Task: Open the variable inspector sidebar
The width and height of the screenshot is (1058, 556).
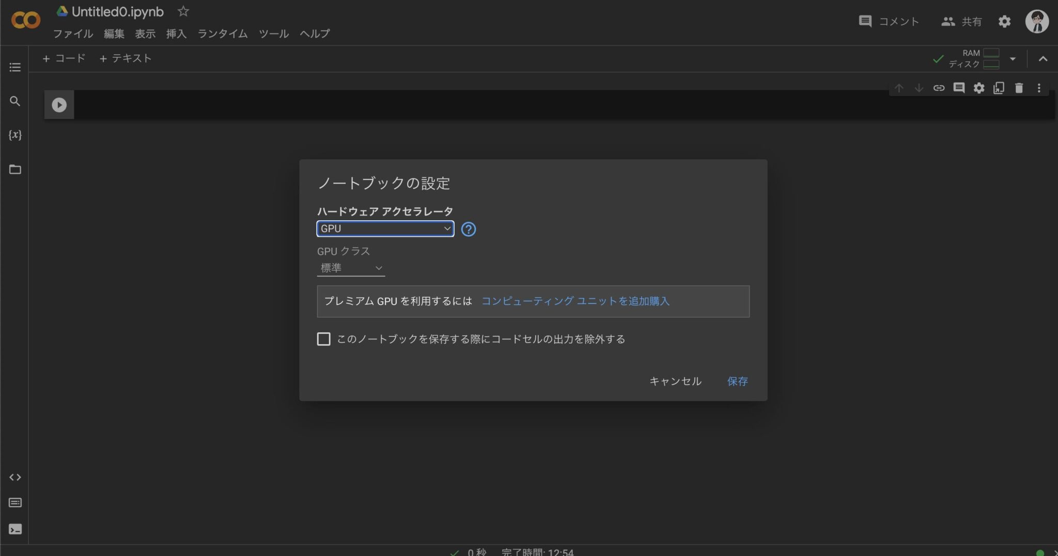Action: click(14, 134)
